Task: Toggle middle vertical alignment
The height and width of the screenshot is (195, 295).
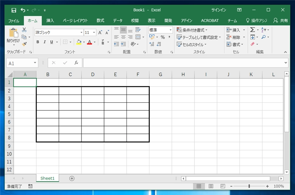Action: [123, 30]
